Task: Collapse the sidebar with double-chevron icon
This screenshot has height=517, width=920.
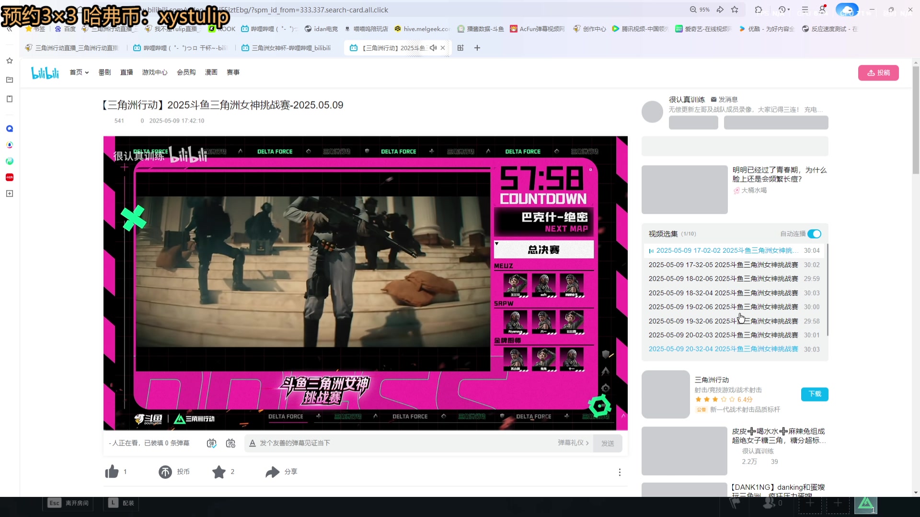Action: click(9, 29)
